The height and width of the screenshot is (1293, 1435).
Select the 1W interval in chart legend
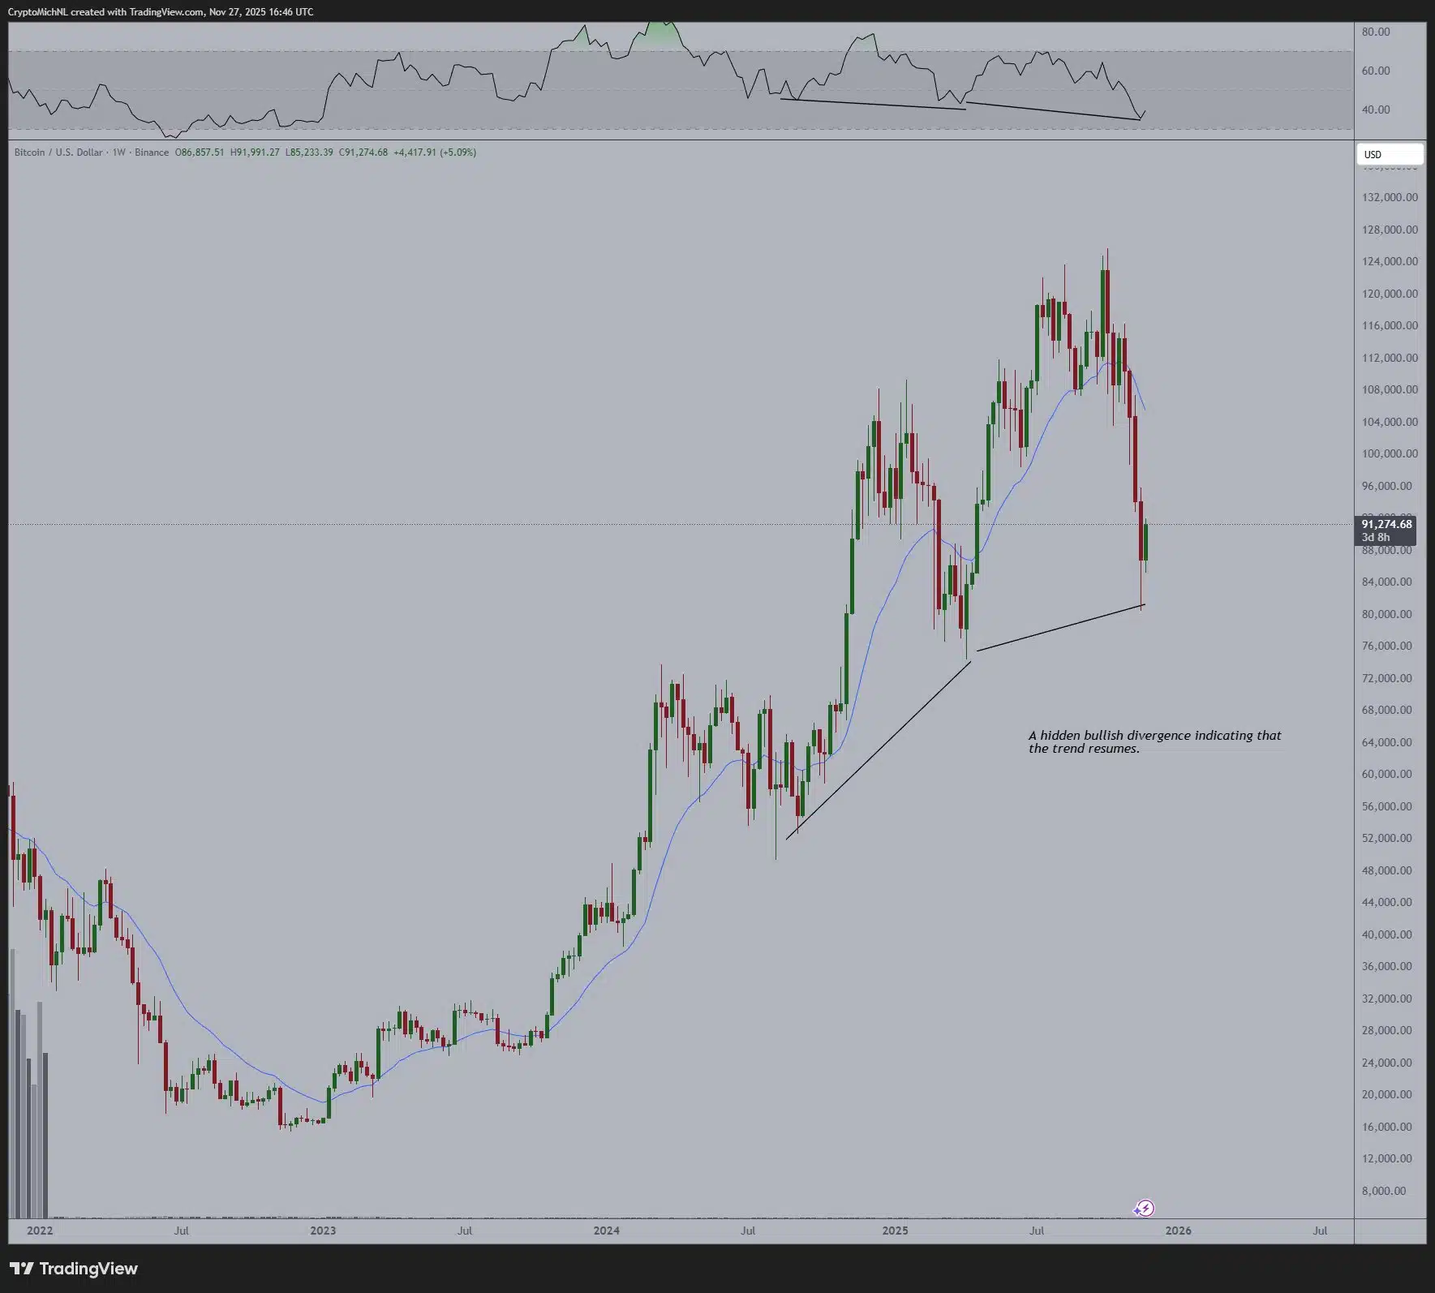(118, 152)
